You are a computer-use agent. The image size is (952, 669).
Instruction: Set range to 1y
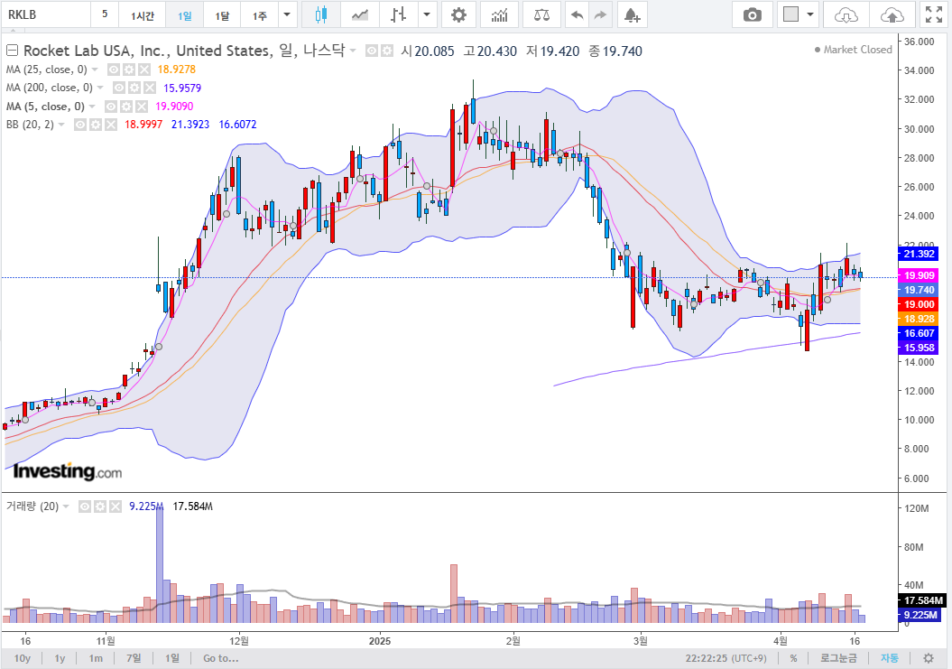click(60, 658)
